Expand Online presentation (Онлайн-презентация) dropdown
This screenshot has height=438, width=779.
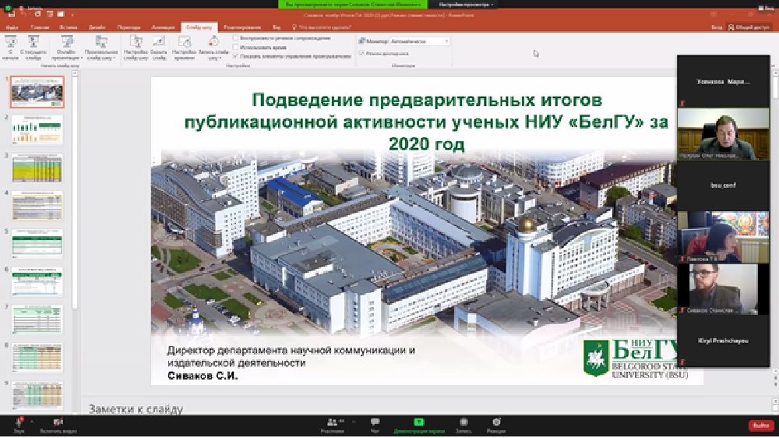click(x=69, y=58)
